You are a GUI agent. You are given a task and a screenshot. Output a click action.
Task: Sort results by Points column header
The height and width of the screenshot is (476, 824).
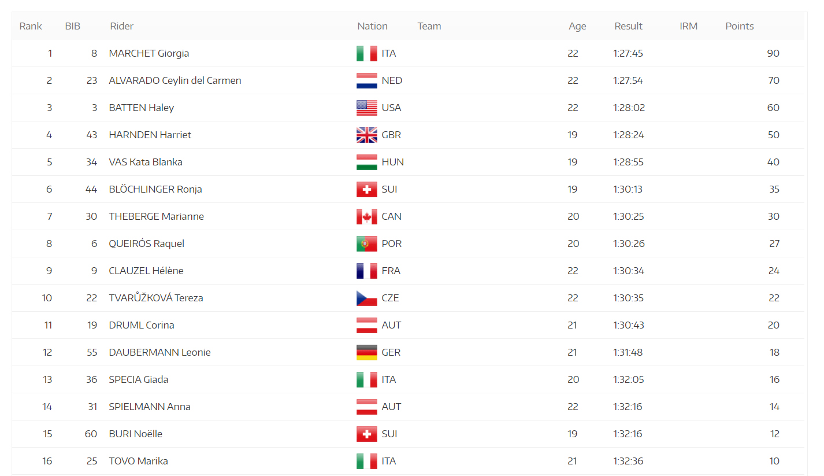(x=740, y=26)
